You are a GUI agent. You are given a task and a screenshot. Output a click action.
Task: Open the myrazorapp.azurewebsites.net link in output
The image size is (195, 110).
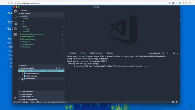125,66
